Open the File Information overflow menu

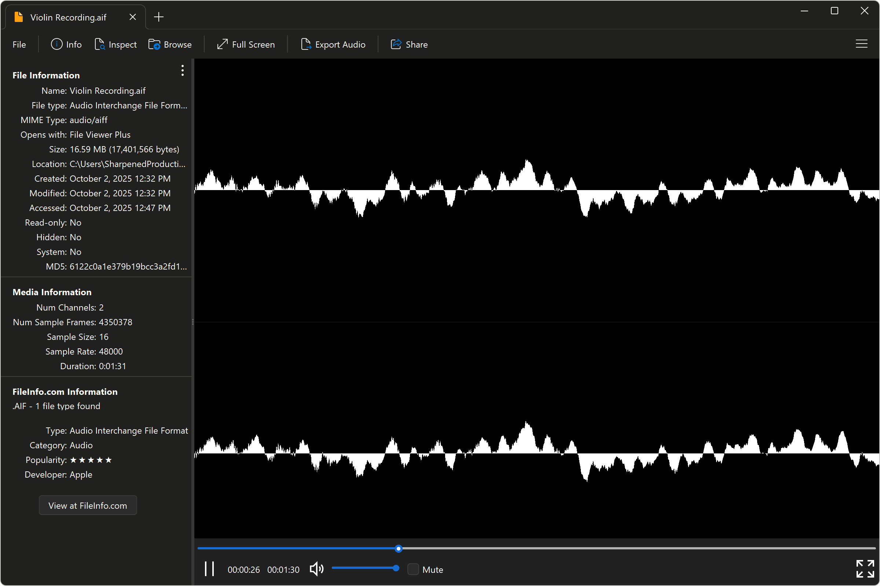click(x=182, y=70)
